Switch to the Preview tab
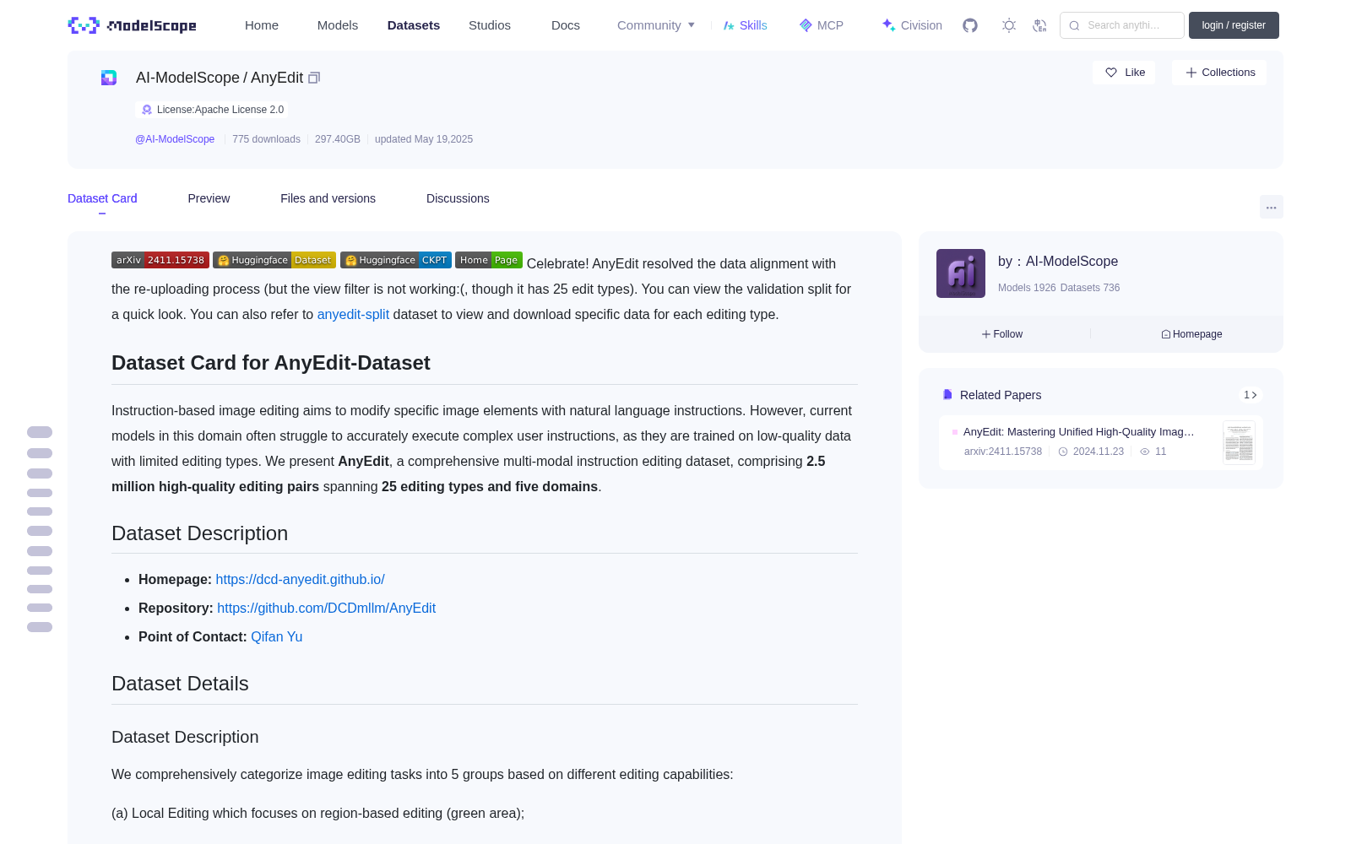 click(209, 198)
